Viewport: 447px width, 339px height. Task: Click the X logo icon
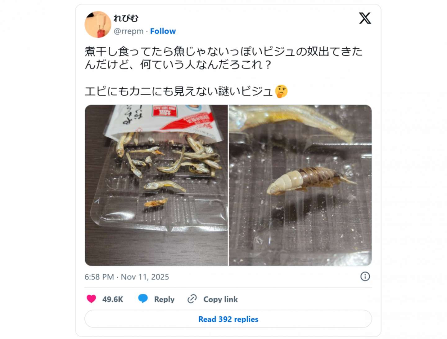tap(365, 18)
